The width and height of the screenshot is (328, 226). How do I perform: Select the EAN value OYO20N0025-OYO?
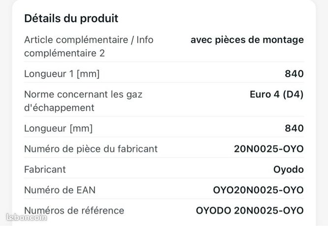click(258, 190)
